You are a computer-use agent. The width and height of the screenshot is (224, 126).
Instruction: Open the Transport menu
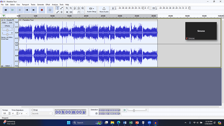25,5
